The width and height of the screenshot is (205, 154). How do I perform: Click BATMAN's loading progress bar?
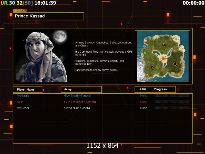click(171, 108)
